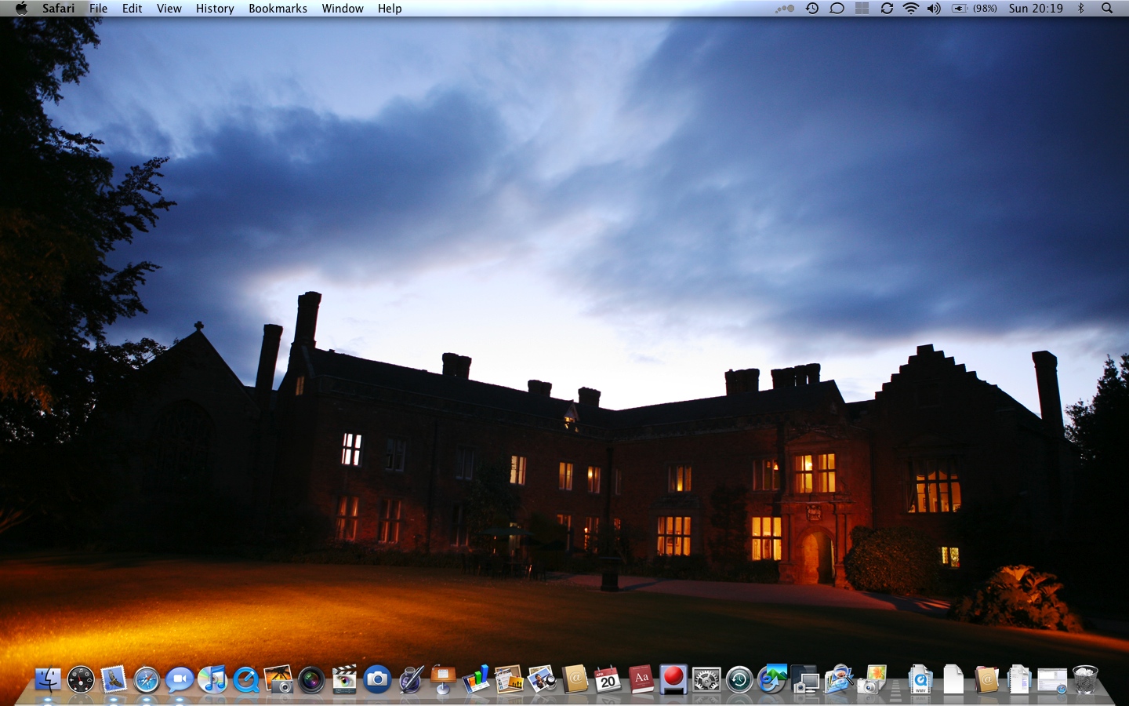Launch Image Capture from the Dock

coord(278,679)
